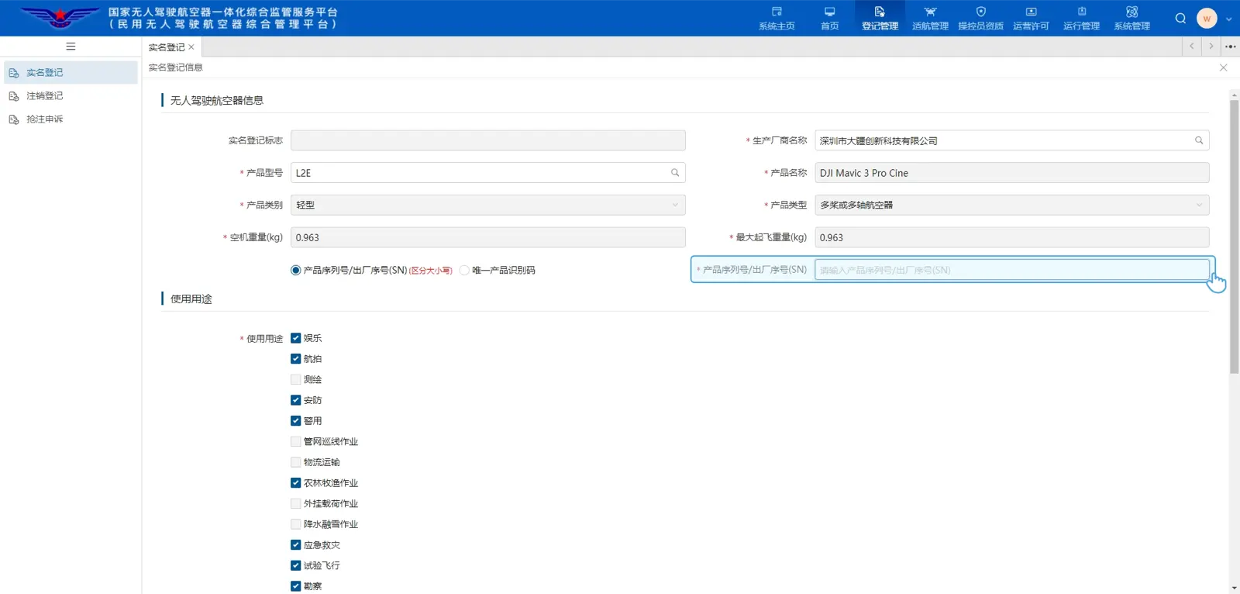Check the 测绘 usage checkbox
The image size is (1240, 594).
pos(295,379)
